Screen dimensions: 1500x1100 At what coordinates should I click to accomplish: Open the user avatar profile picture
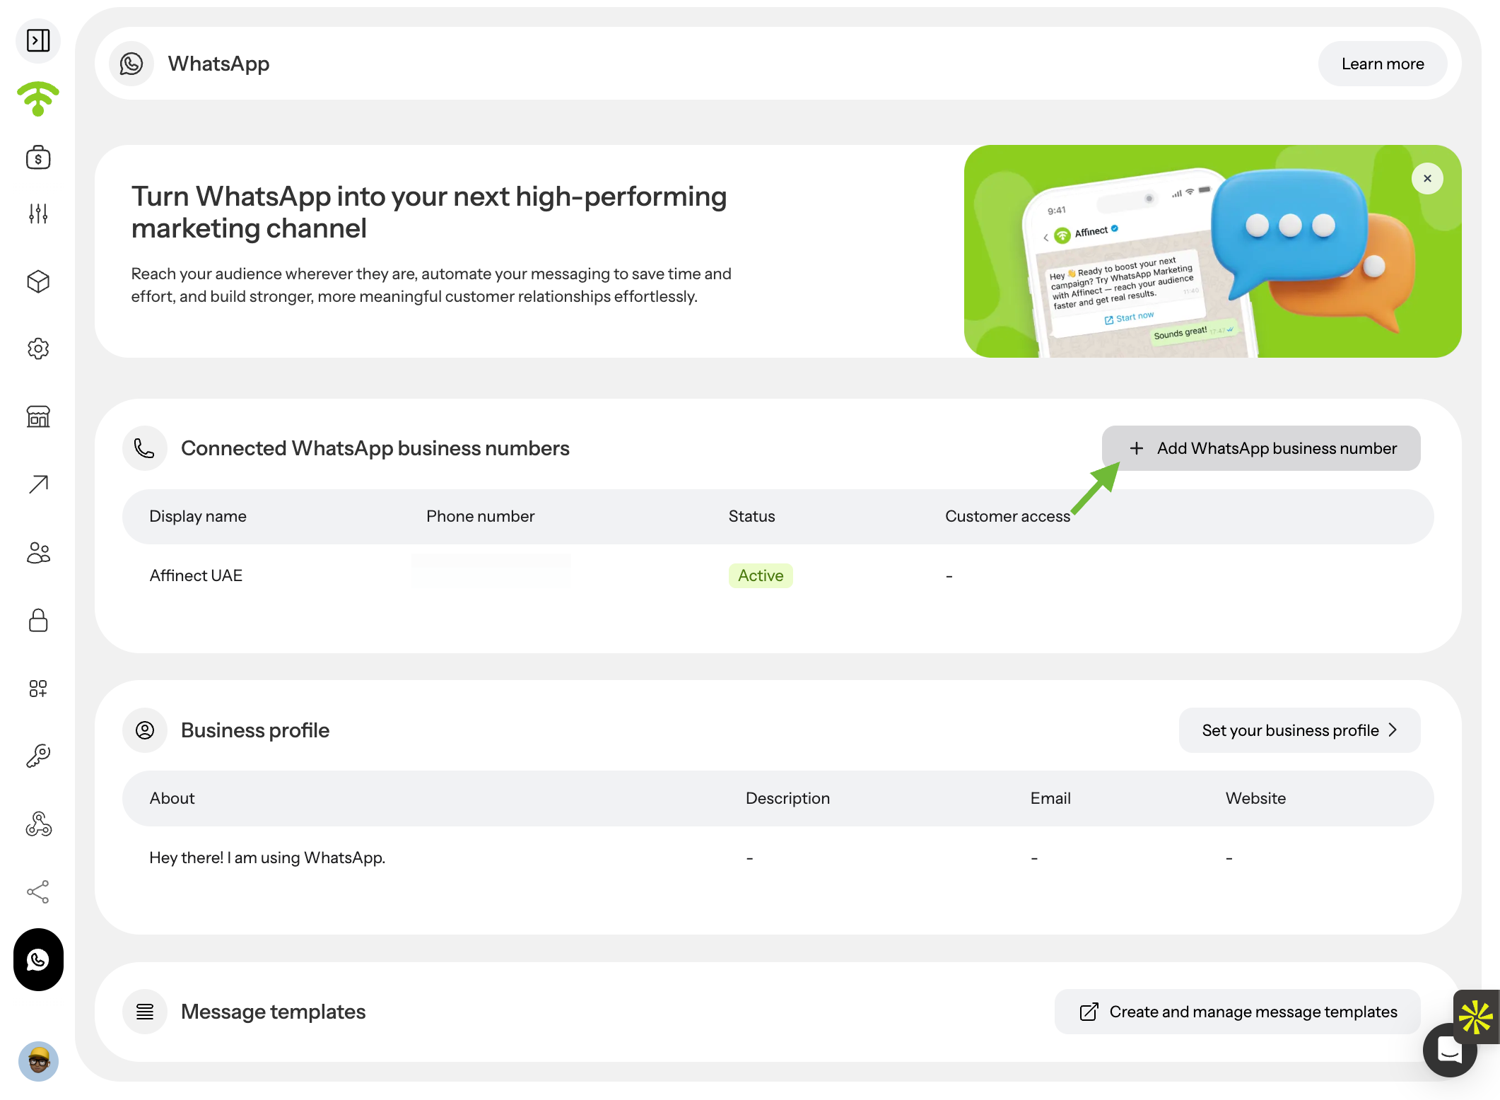tap(38, 1061)
